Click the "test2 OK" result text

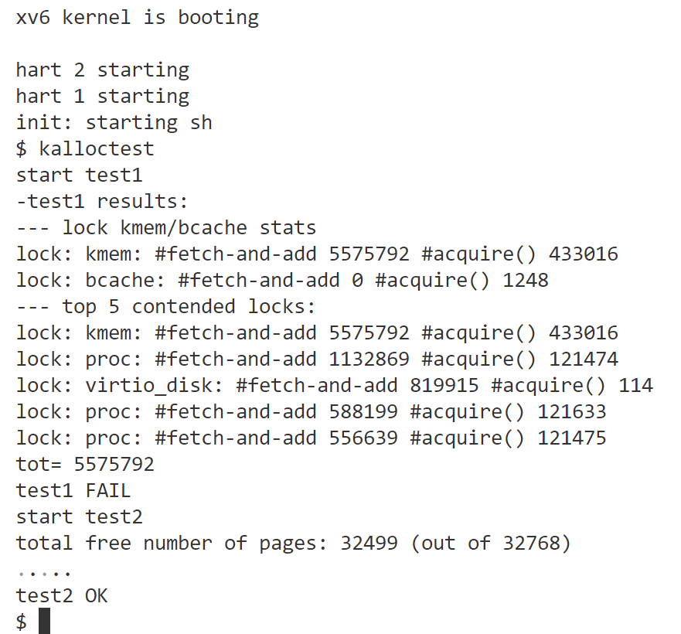click(62, 595)
